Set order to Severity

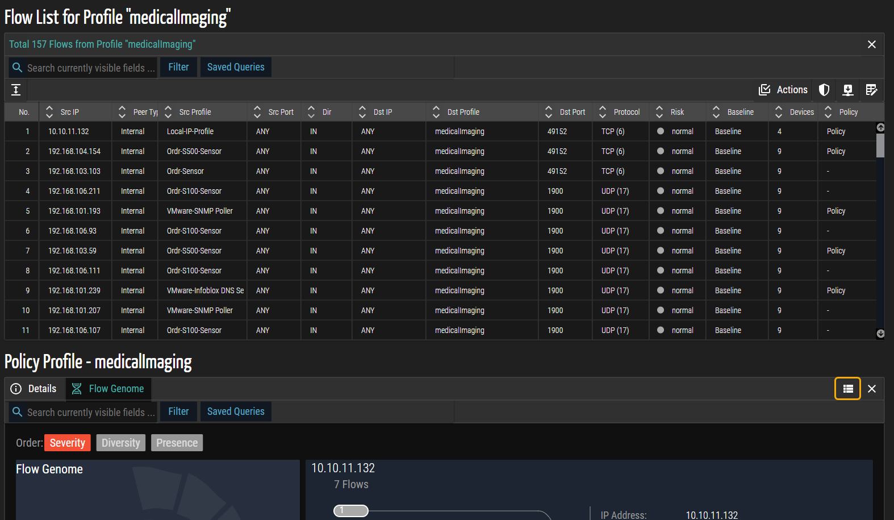pos(67,443)
